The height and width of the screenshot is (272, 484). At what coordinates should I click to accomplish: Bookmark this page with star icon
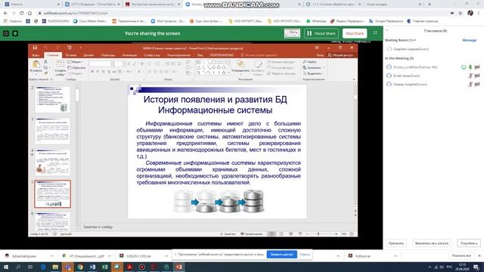click(461, 14)
